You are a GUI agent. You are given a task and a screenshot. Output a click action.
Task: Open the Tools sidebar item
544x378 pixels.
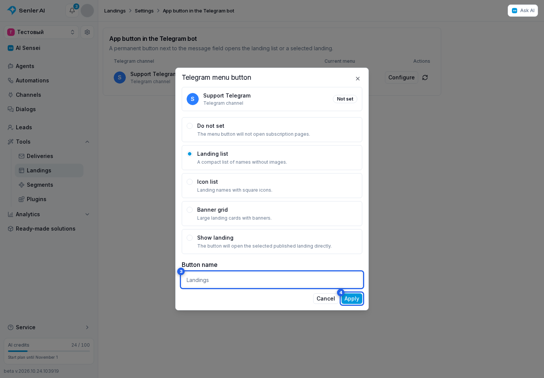coord(49,142)
